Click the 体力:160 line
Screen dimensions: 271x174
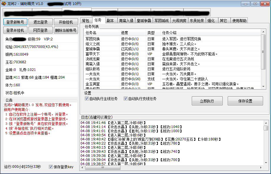[x=13, y=85]
